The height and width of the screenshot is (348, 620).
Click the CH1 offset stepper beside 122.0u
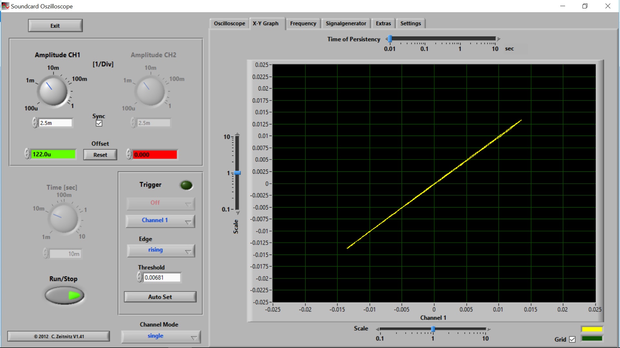click(x=27, y=154)
